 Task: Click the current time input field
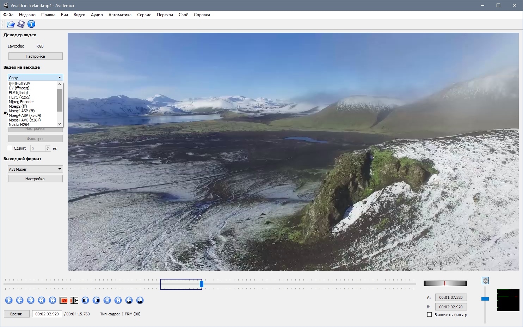47,314
